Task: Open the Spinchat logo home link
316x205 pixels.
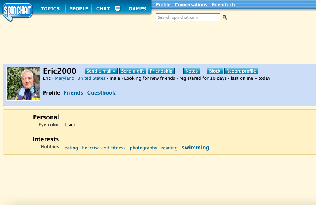Action: click(x=17, y=12)
